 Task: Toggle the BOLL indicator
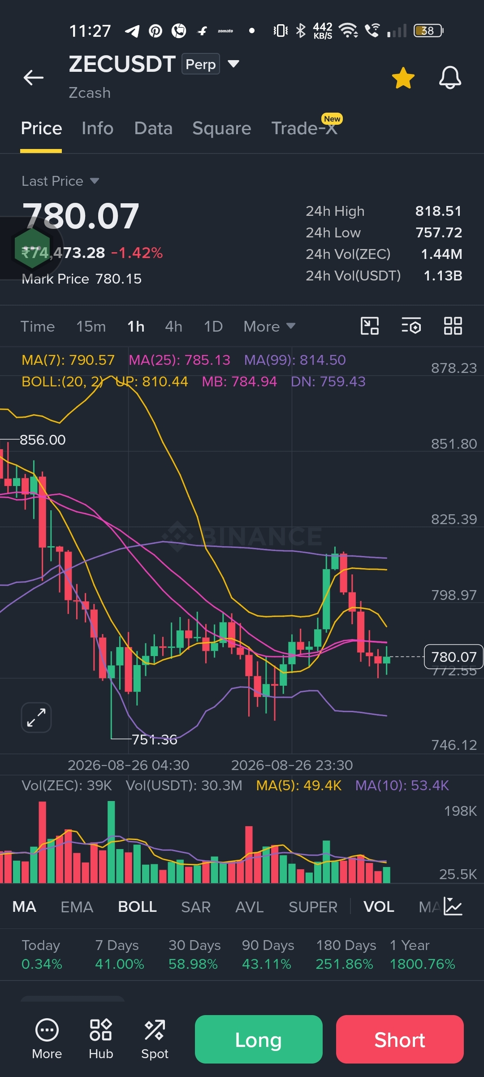(137, 906)
